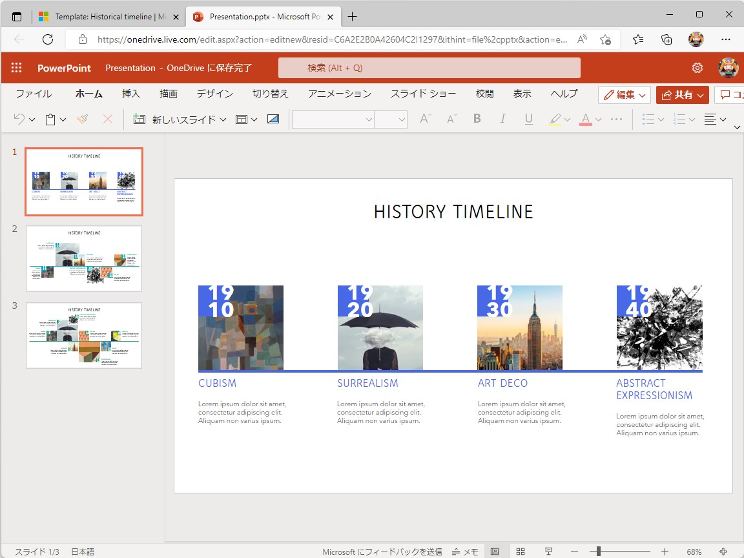Send feedback via Microsoft にフィードバックを送信

[383, 552]
